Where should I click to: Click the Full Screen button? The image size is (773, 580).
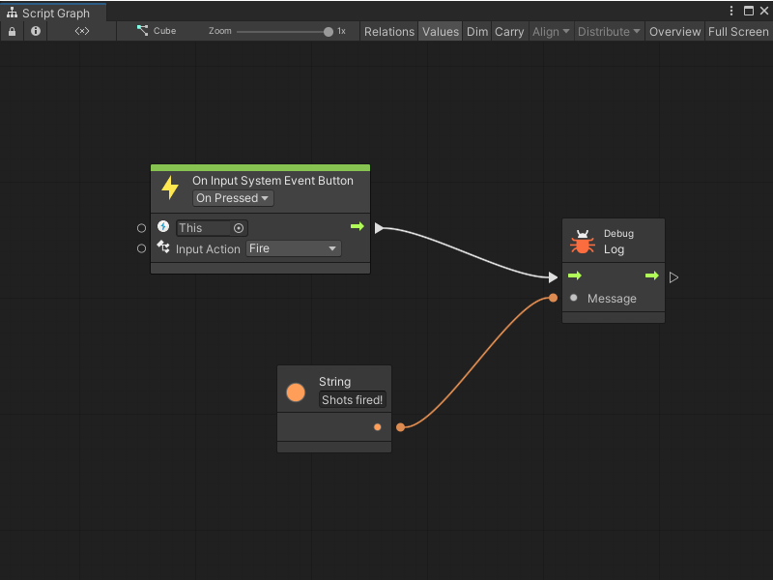(738, 31)
